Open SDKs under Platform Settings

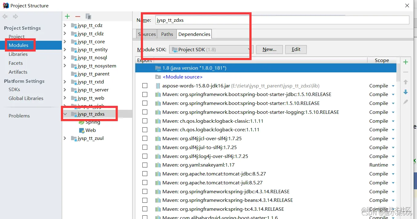point(14,90)
